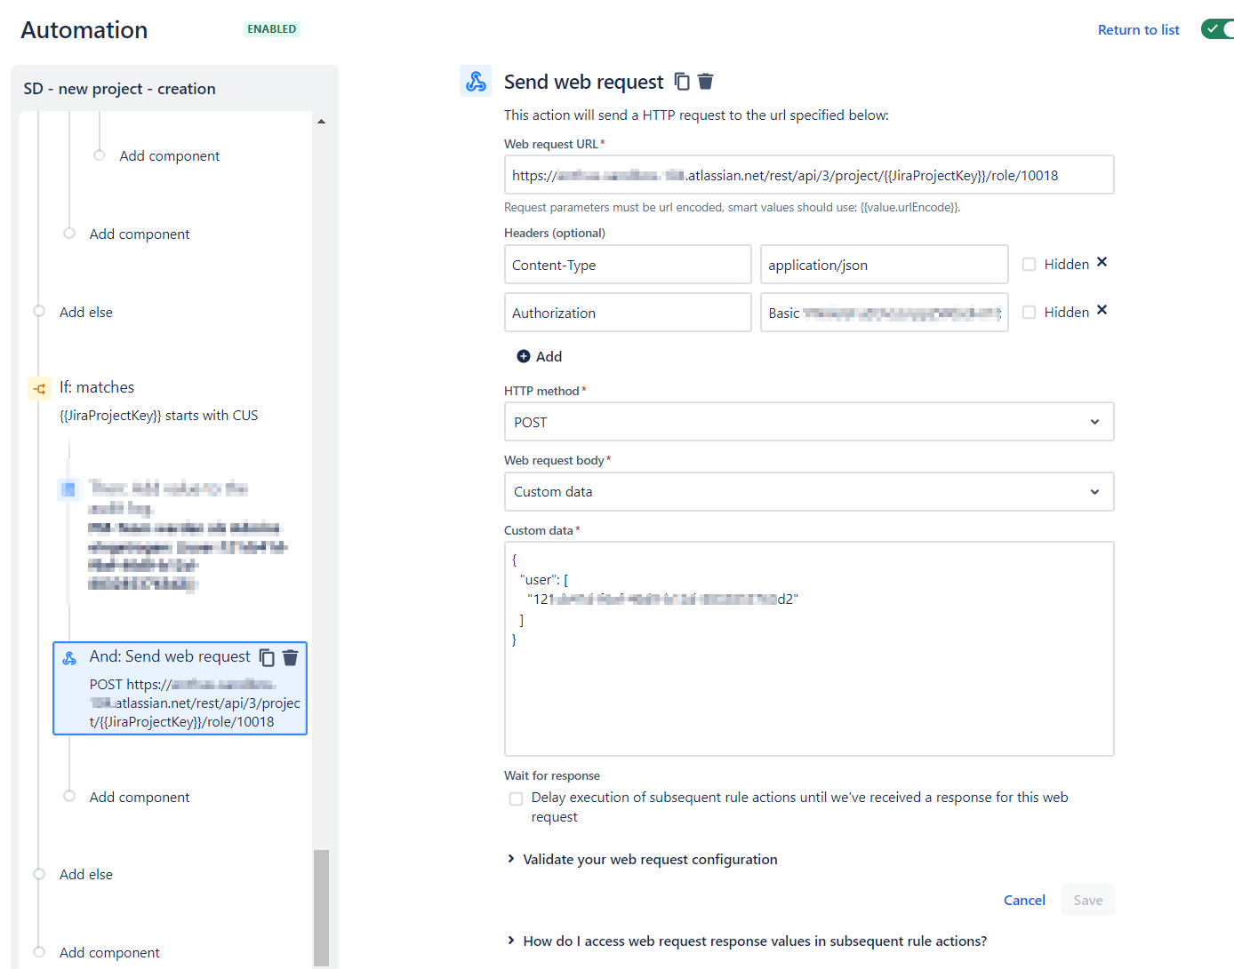Click the rule tree vertical scrollbar thumb

321,908
